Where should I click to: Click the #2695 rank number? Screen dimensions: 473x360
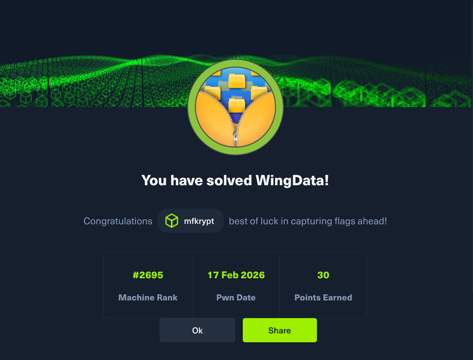click(x=148, y=275)
